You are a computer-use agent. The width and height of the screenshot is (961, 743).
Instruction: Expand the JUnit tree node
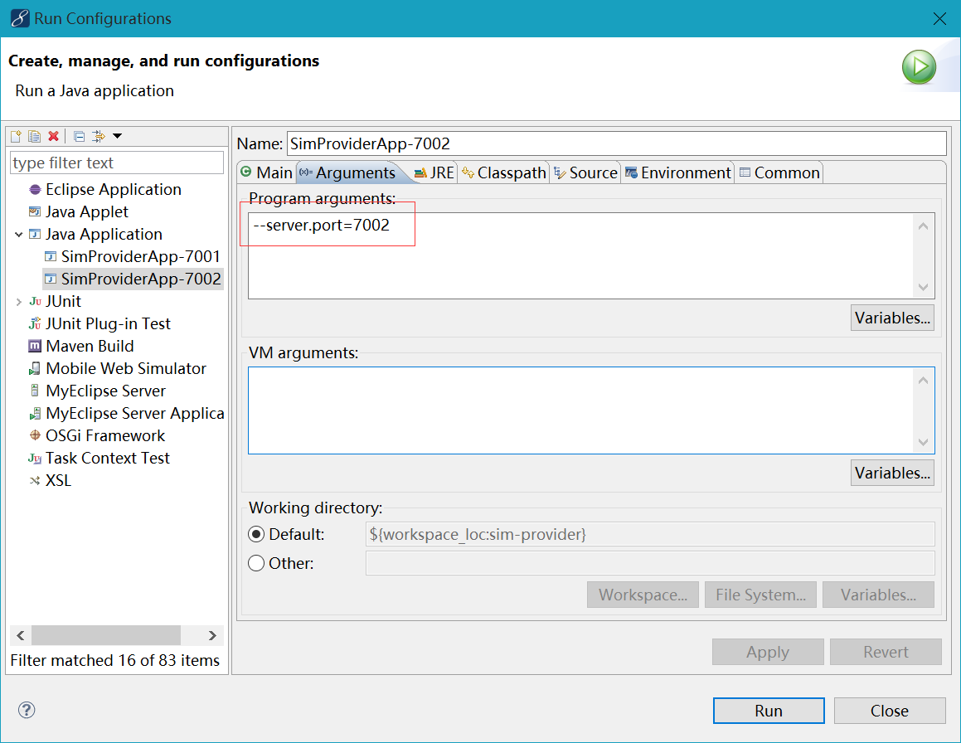pos(18,302)
